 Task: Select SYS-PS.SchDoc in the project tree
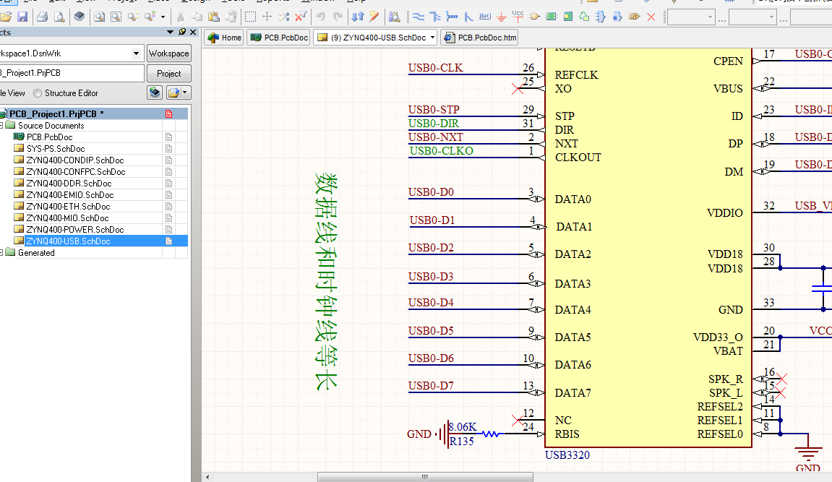[x=56, y=149]
